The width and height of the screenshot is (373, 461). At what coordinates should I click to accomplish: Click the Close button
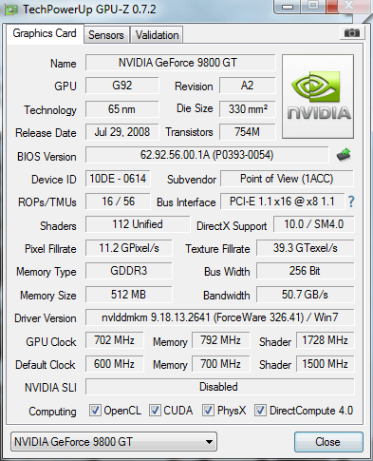[328, 442]
